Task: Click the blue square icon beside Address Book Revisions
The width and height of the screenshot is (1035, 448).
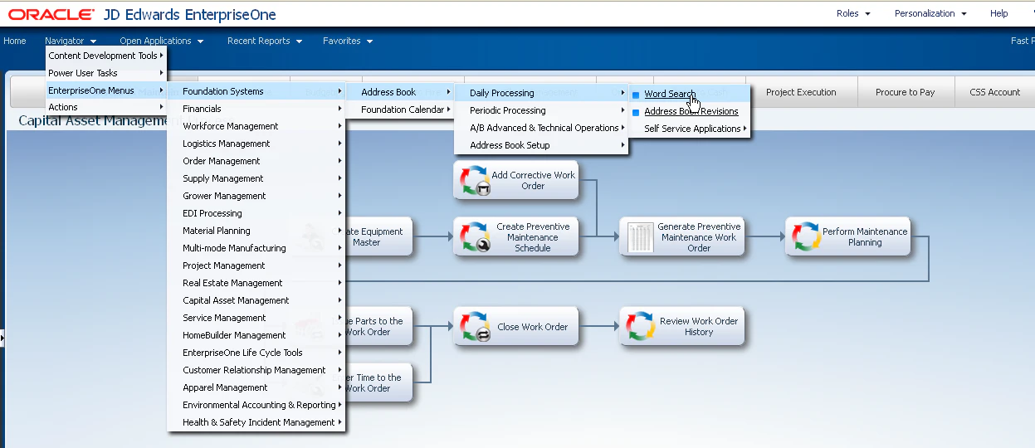Action: (x=636, y=112)
